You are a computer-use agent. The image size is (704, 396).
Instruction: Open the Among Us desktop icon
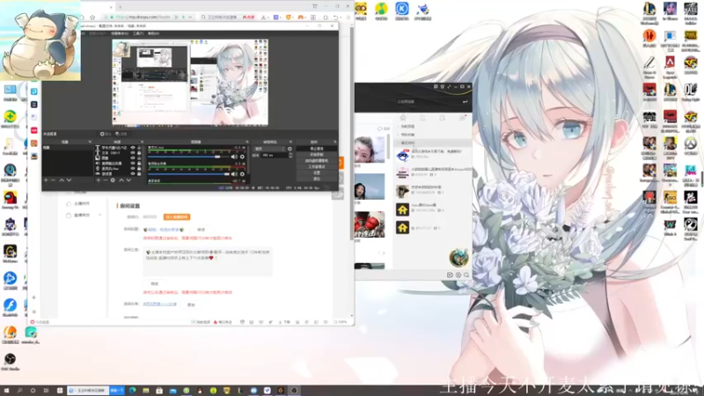10,200
